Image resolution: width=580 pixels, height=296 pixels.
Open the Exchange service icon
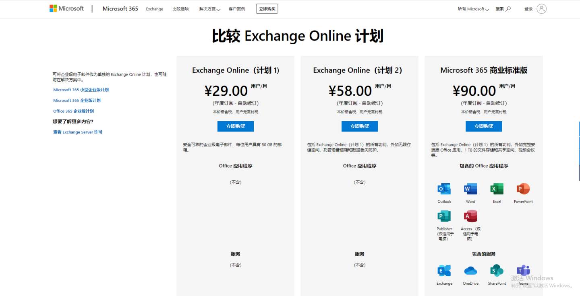(x=444, y=271)
